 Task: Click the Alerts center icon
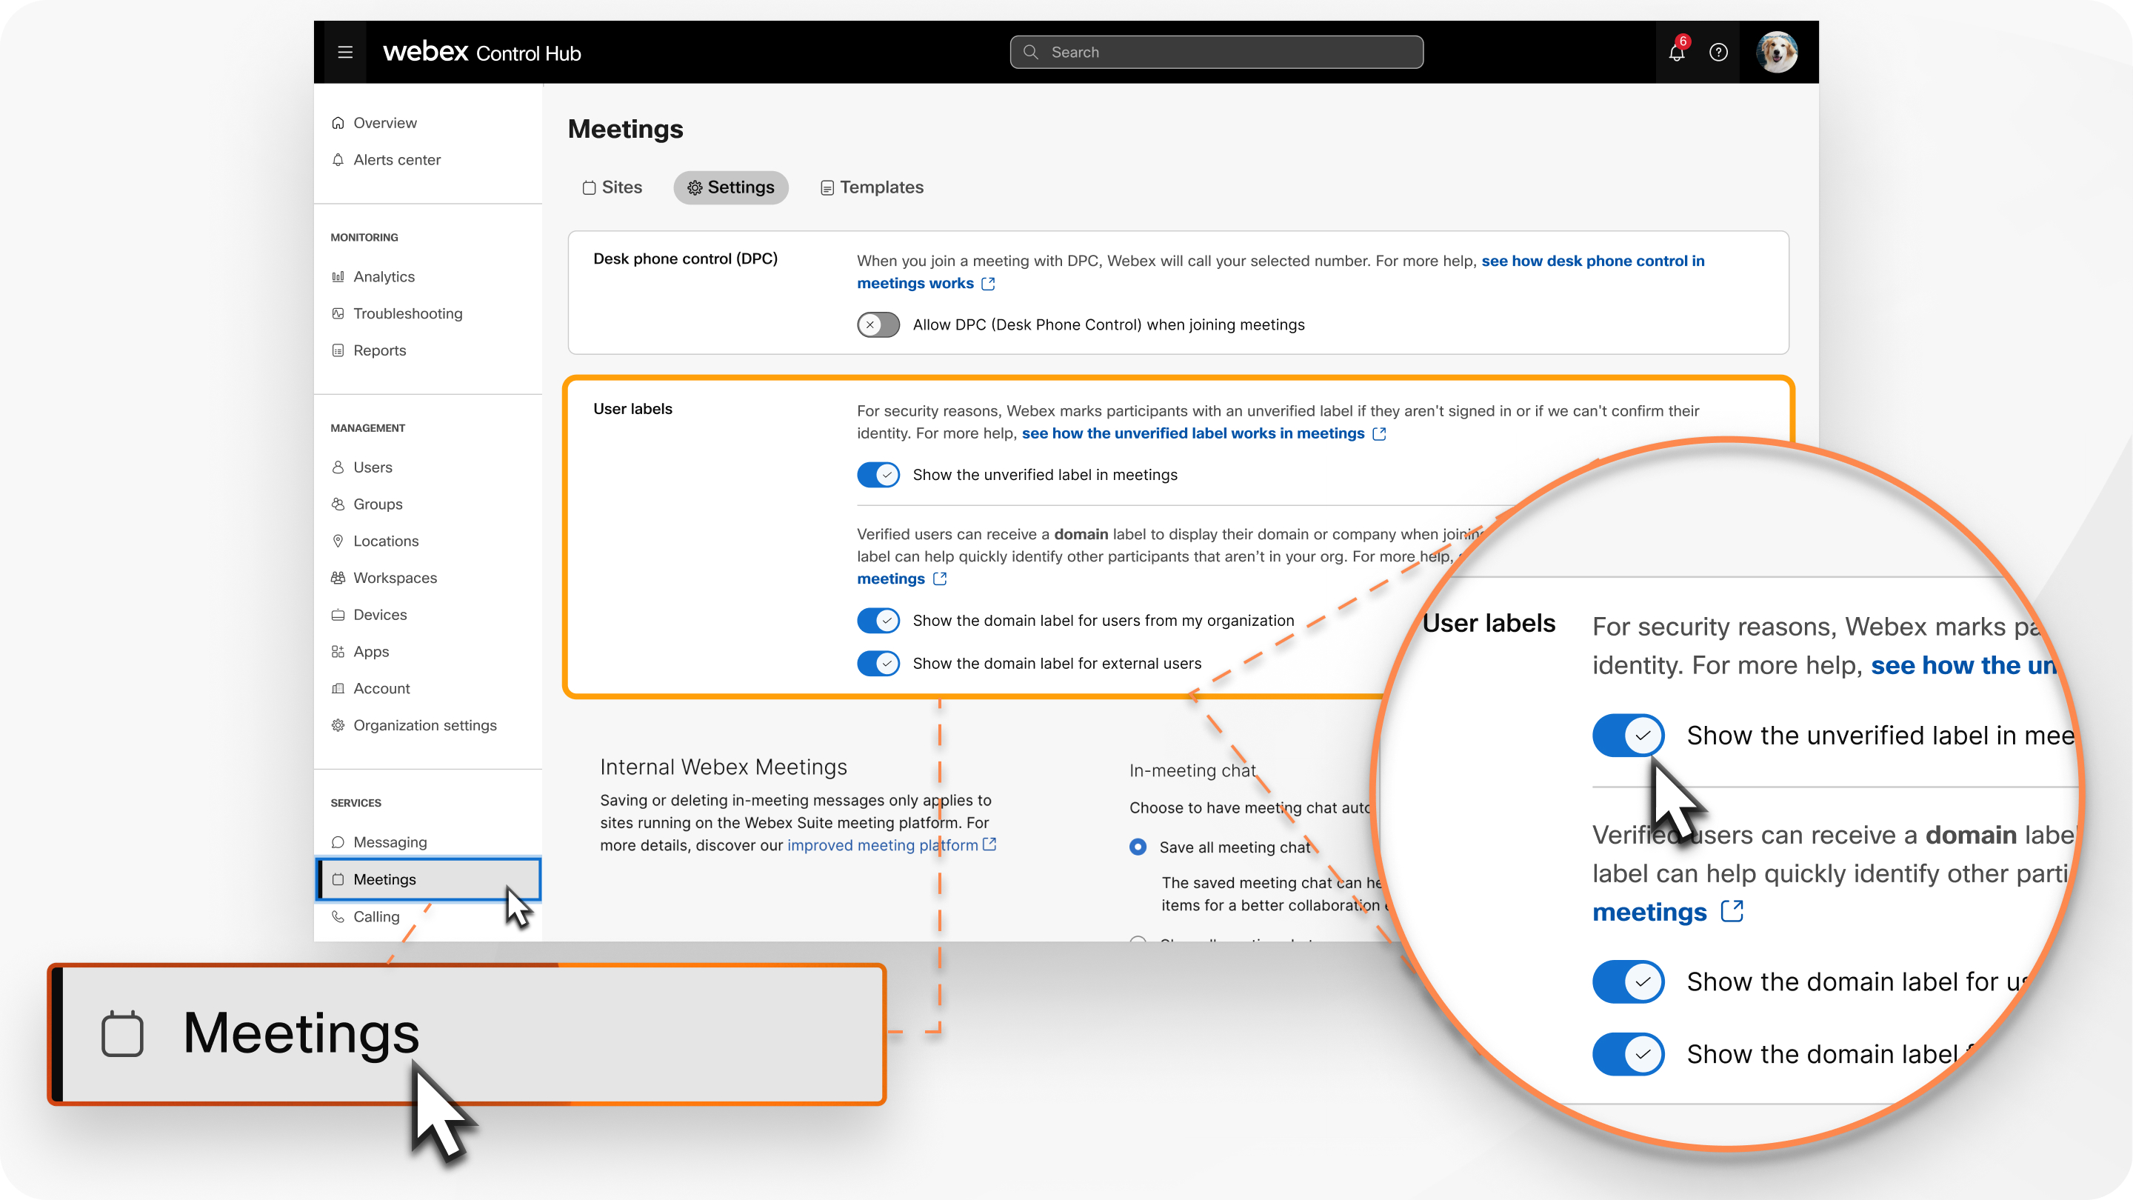(338, 159)
